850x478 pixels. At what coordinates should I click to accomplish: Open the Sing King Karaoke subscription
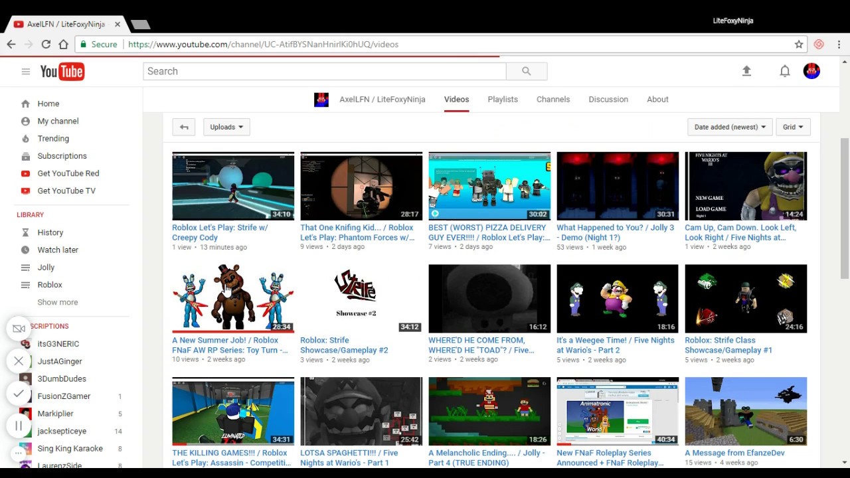71,448
